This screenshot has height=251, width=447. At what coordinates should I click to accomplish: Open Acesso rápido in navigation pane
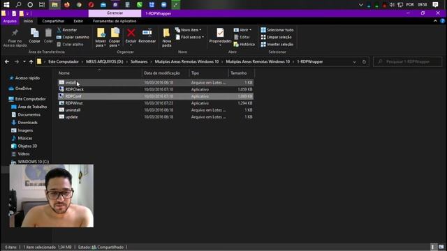pyautogui.click(x=24, y=78)
